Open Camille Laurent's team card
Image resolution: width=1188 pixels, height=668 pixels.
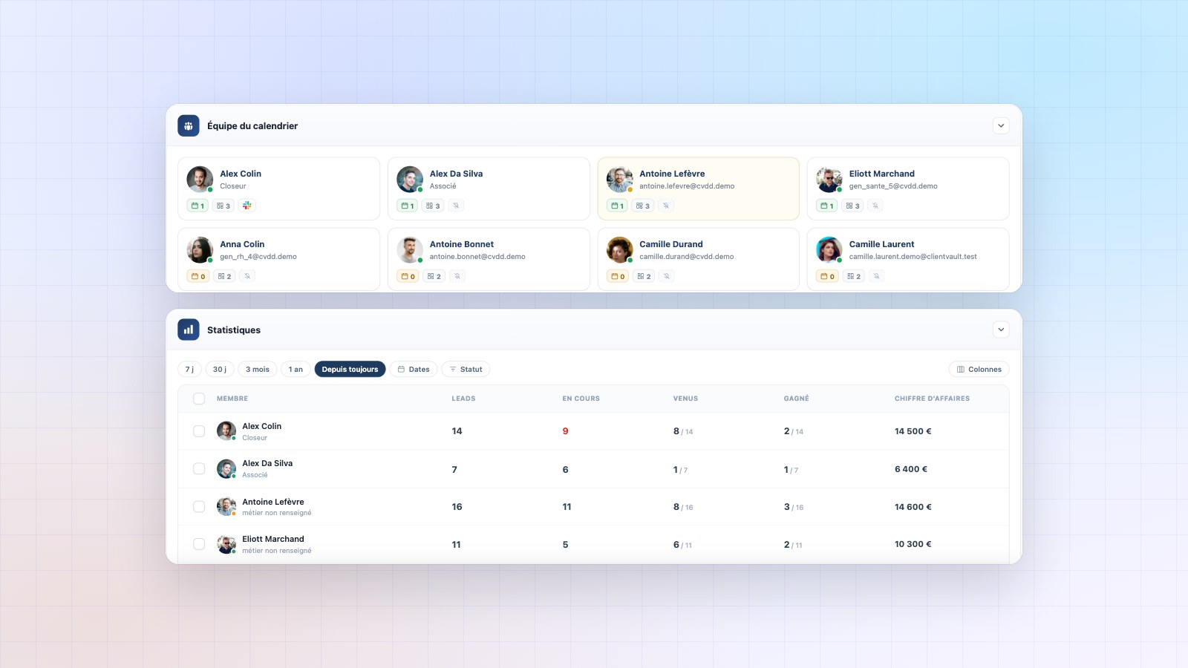tap(908, 259)
